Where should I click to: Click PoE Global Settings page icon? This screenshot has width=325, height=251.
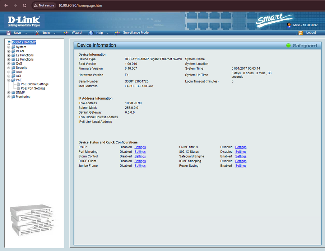click(18, 84)
